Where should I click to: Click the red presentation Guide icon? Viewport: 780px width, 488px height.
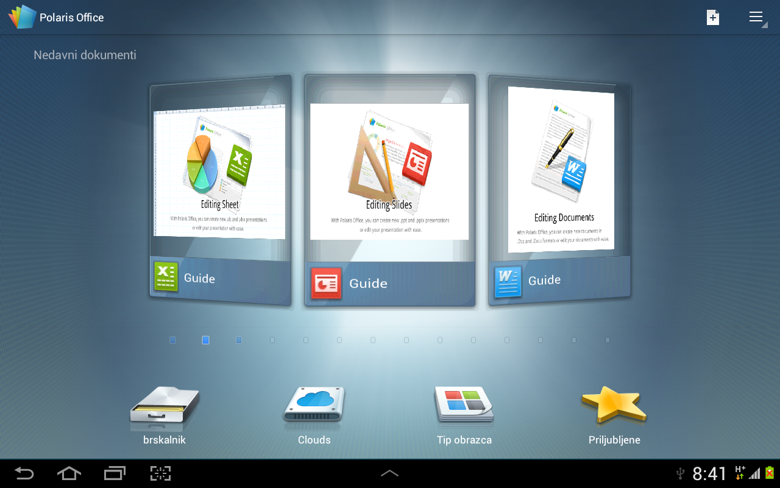coord(326,283)
